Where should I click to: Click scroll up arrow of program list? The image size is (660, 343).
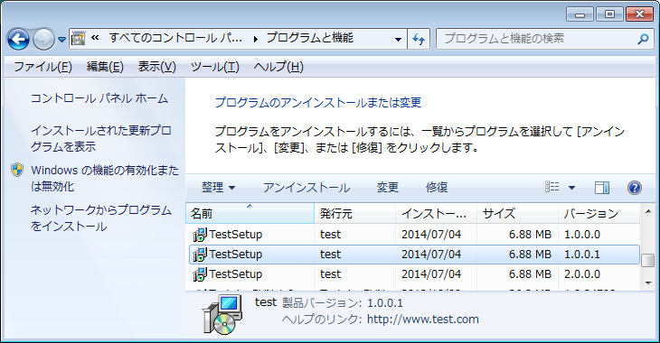click(647, 211)
